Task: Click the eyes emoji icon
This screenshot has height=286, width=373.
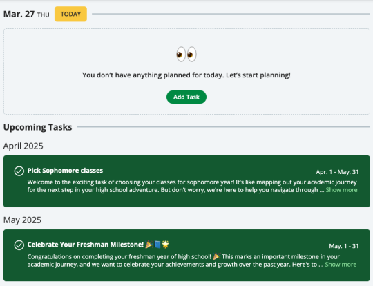Action: 186,55
